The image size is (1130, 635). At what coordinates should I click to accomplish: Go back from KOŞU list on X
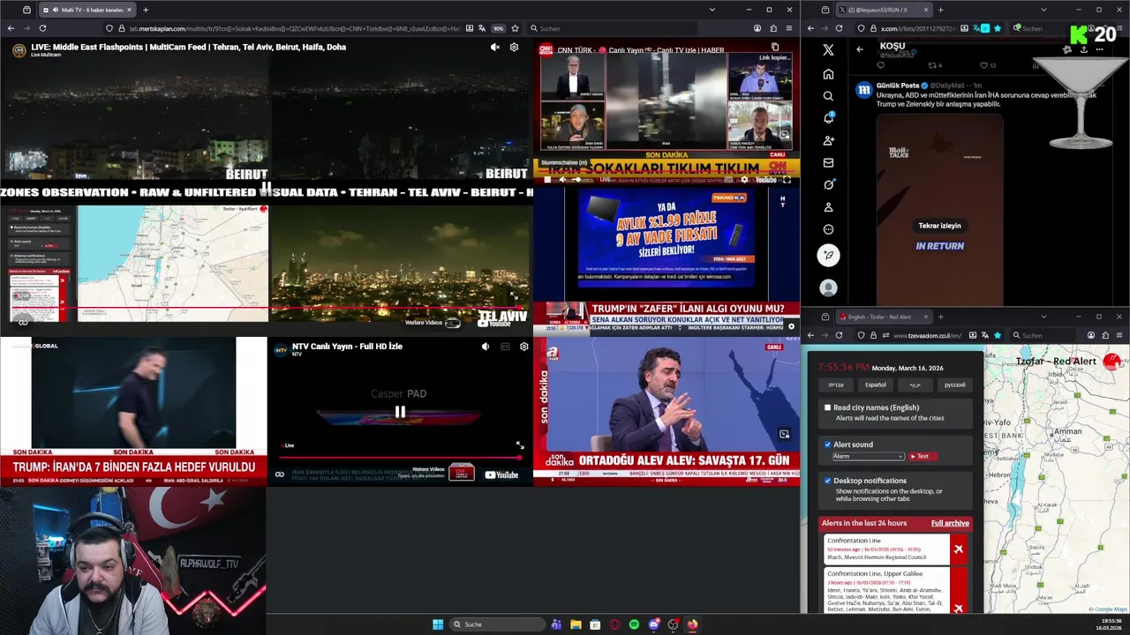pyautogui.click(x=860, y=49)
